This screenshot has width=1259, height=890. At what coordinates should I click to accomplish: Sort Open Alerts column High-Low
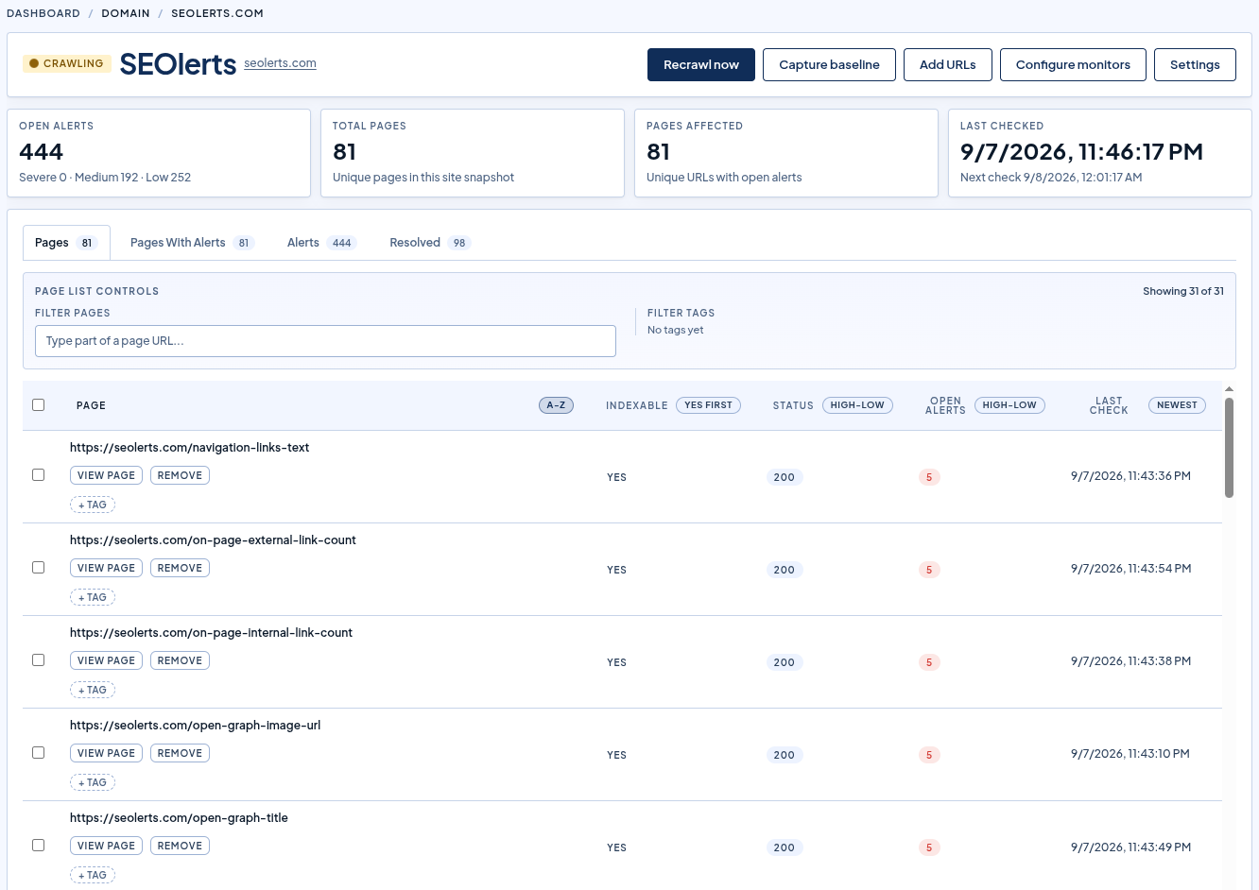(1009, 405)
